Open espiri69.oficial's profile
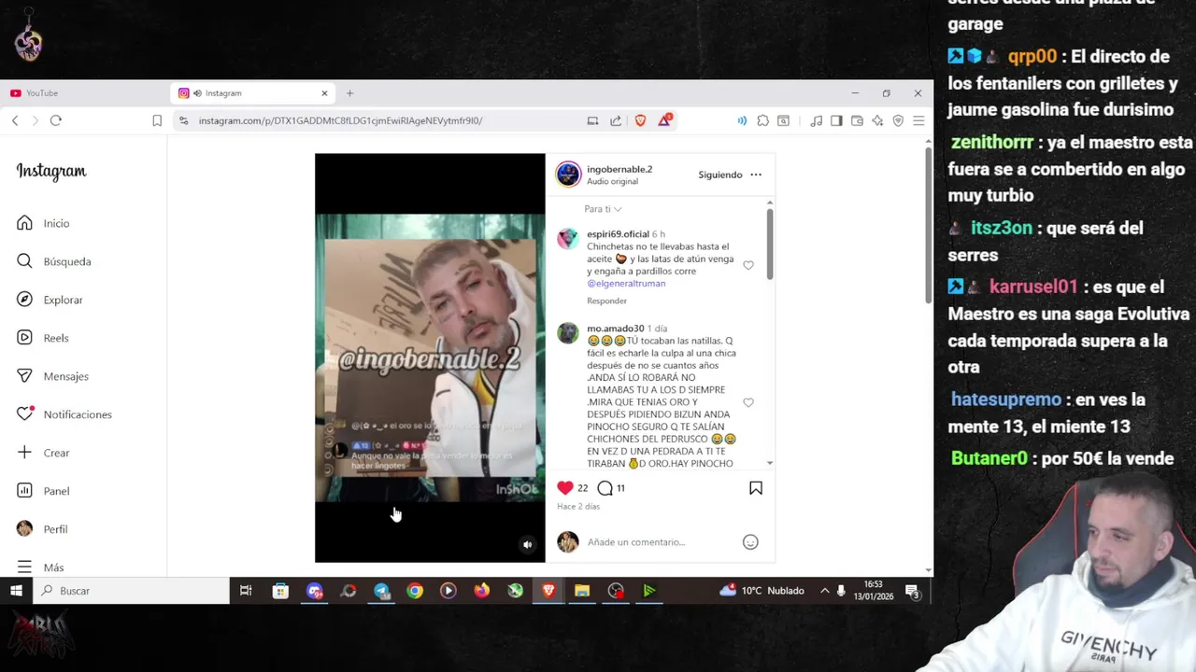1196x672 pixels. (618, 234)
